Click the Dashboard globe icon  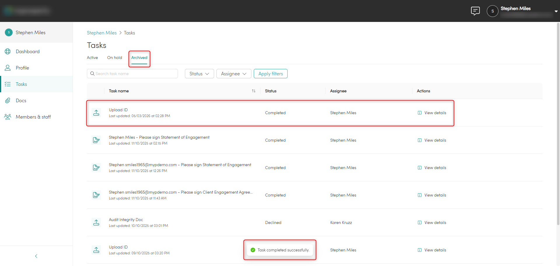[8, 51]
